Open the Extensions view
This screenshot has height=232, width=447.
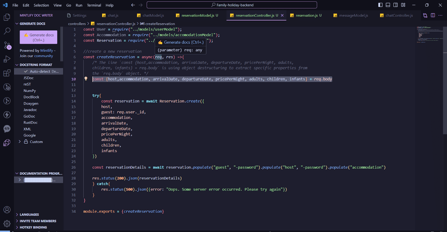tap(7, 73)
